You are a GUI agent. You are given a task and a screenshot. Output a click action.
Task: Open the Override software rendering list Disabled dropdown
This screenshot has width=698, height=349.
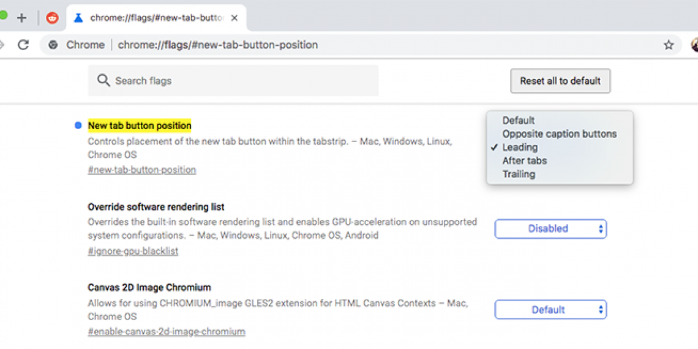tap(550, 228)
